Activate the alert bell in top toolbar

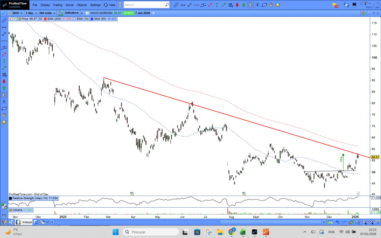point(278,5)
